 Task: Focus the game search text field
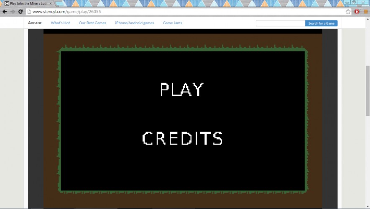281,23
